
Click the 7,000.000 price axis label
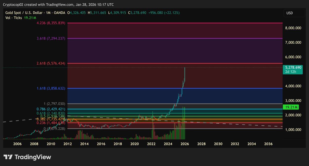(x=293, y=42)
